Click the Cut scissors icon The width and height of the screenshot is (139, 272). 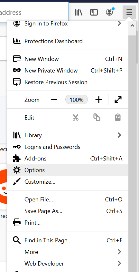point(76,117)
